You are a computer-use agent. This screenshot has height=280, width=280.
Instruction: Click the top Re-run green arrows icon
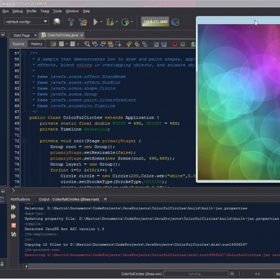click(x=13, y=207)
